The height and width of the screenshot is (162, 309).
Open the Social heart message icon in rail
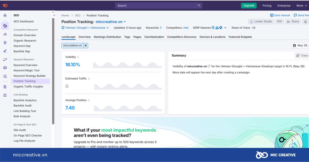(5, 68)
